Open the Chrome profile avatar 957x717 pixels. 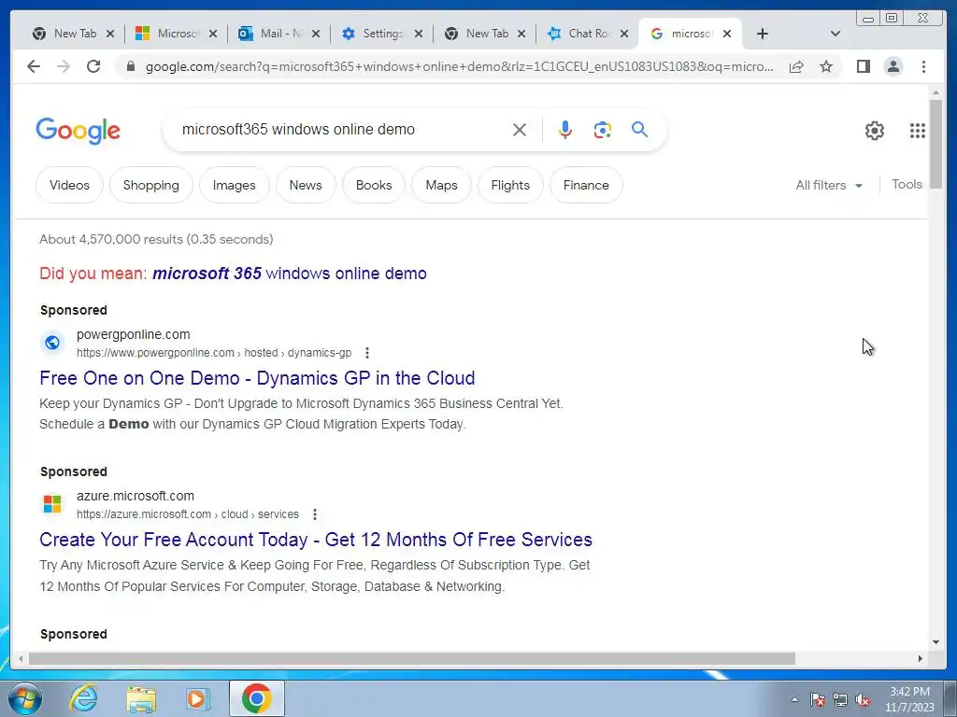point(893,66)
